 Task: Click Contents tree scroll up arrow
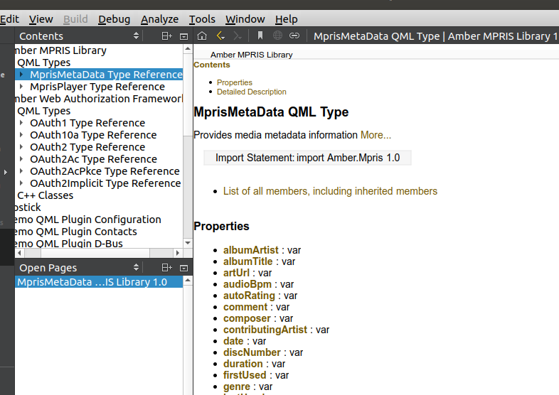[188, 49]
